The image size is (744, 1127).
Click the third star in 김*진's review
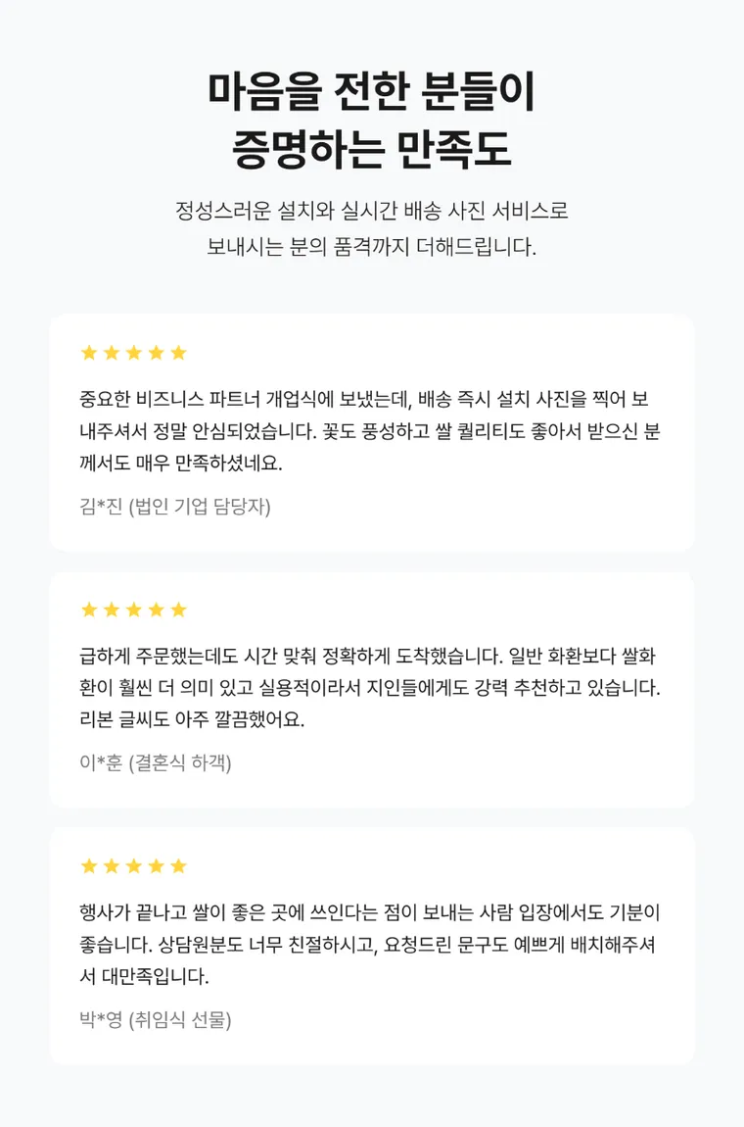tap(133, 352)
